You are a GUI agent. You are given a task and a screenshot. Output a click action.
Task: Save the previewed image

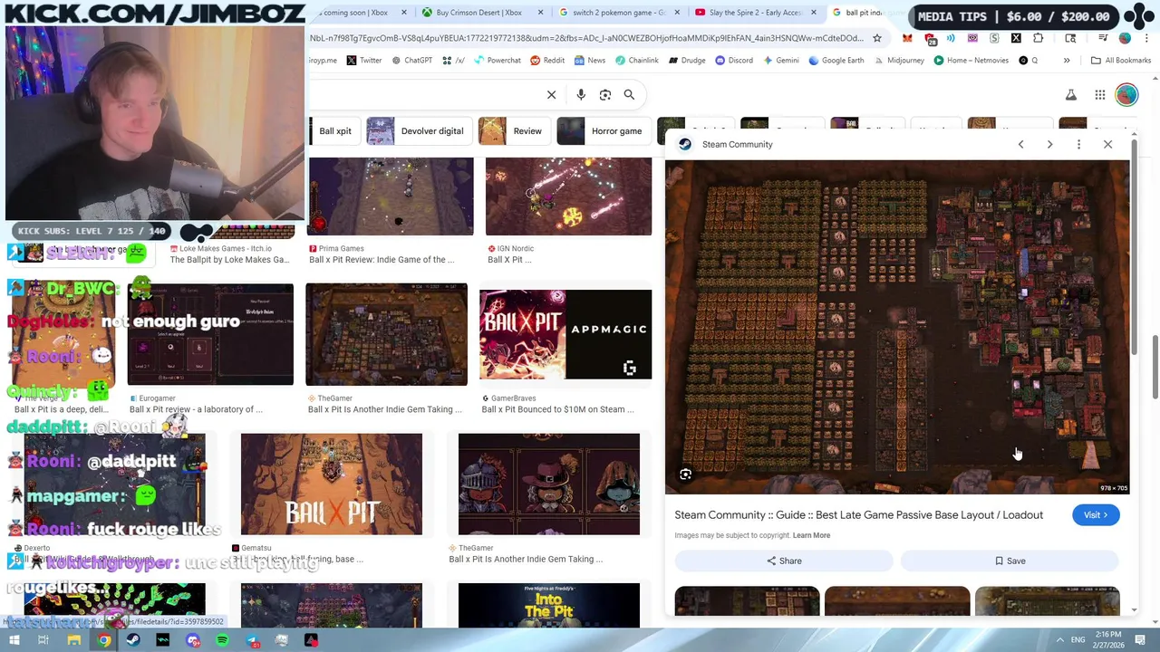pos(1010,561)
